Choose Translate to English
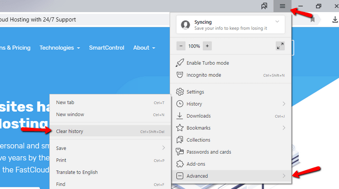Viewport: 339px width, 189px height. click(110, 172)
